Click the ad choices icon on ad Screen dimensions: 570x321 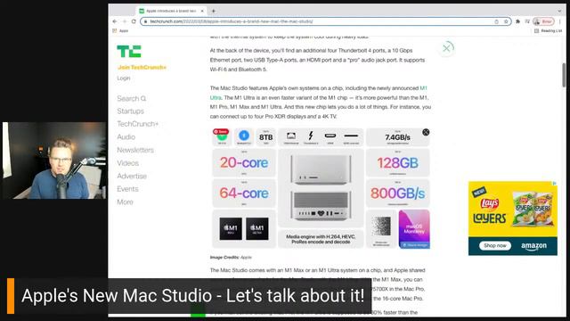pyautogui.click(x=555, y=183)
